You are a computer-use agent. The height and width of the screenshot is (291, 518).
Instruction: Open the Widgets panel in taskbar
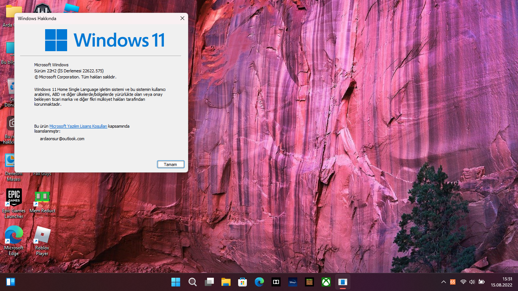click(x=11, y=282)
